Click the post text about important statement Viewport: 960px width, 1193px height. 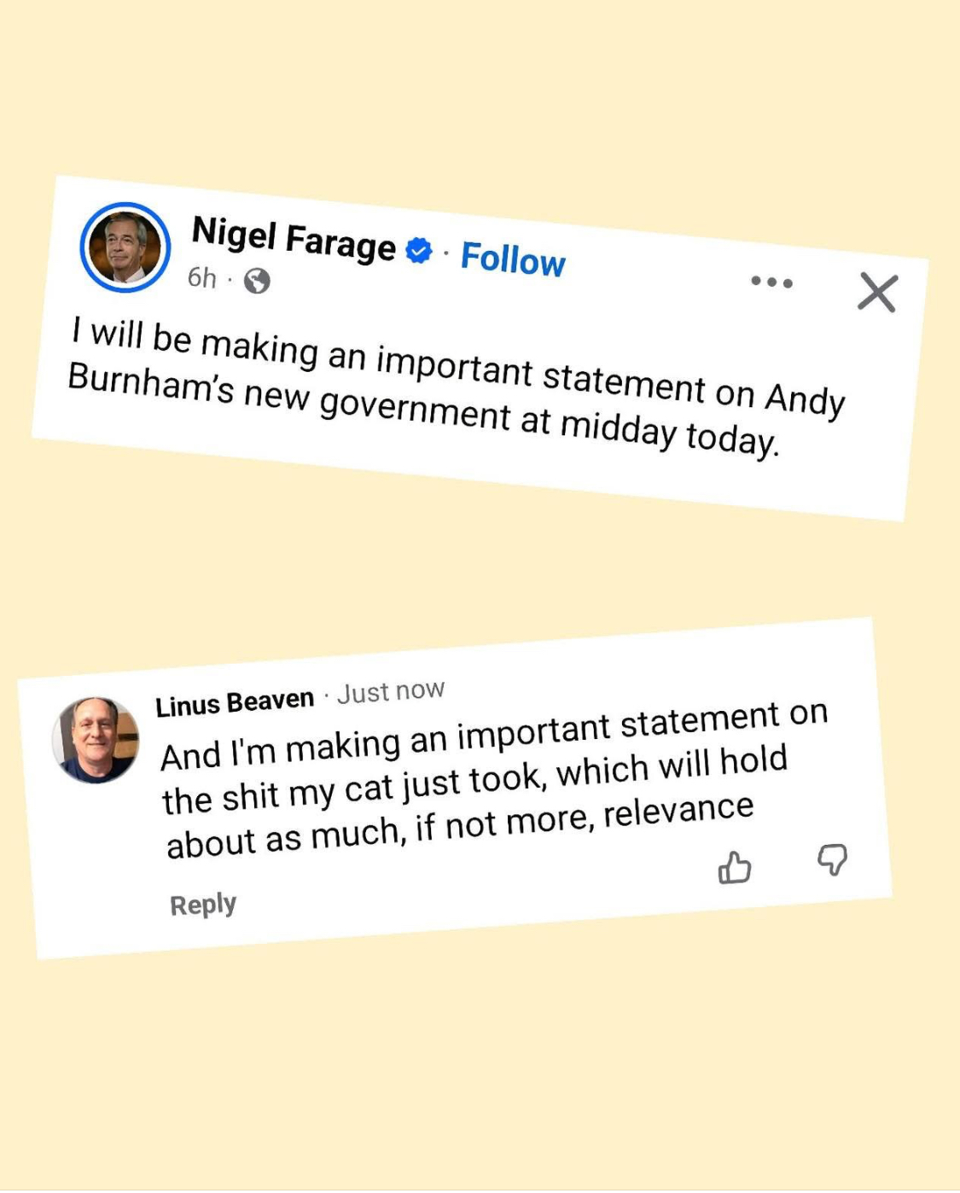click(457, 386)
